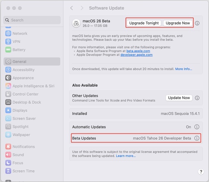Click the Focus moon icon
This screenshot has width=209, height=182.
pyautogui.click(x=8, y=163)
